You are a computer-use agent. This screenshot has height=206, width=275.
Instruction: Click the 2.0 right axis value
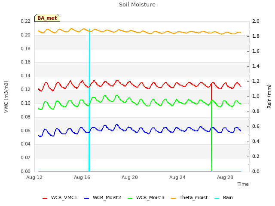tap(256, 21)
